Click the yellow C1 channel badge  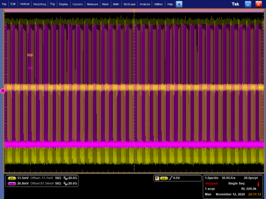point(12,178)
